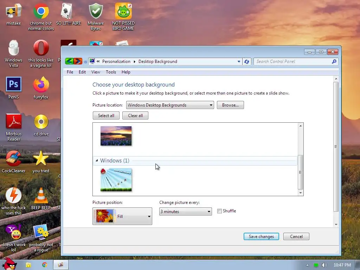Open the Help menu
Viewport: 360px width, 270px height.
pos(126,72)
